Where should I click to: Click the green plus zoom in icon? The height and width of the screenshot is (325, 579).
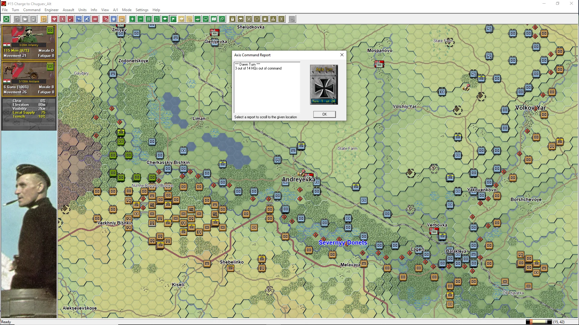132,19
